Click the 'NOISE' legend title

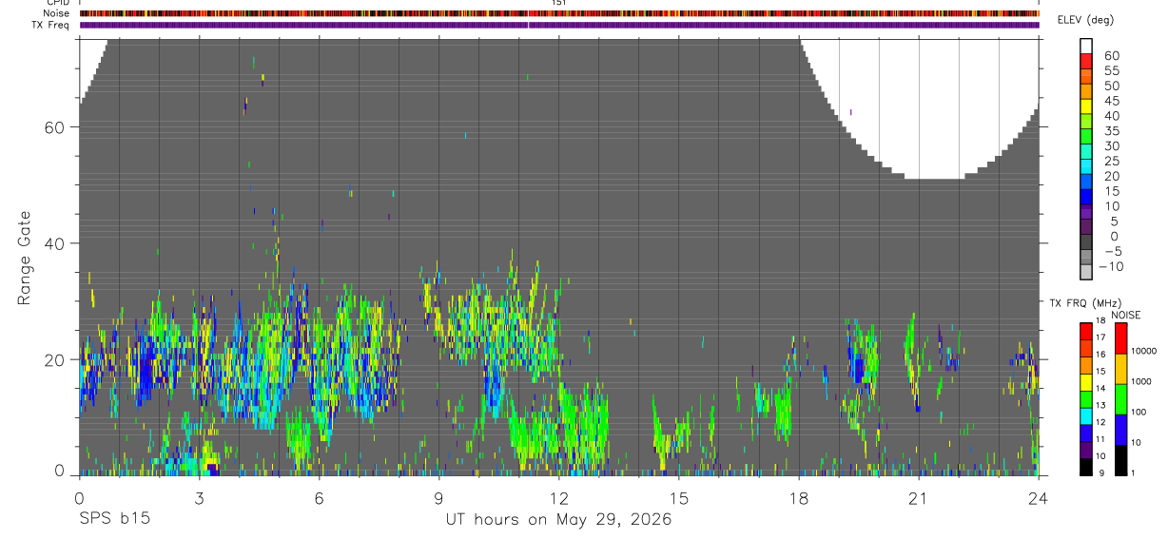(x=1125, y=315)
